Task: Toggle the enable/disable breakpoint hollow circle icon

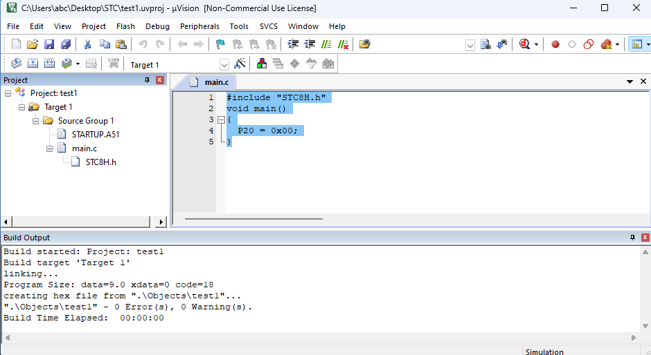Action: point(571,44)
